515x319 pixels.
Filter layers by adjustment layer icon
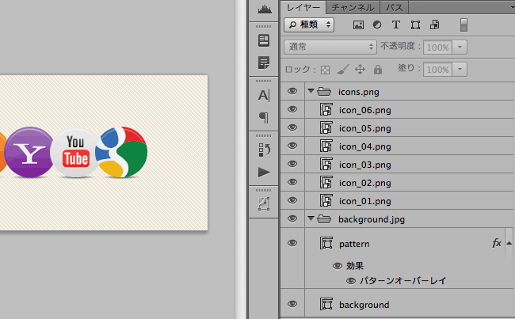pyautogui.click(x=377, y=25)
